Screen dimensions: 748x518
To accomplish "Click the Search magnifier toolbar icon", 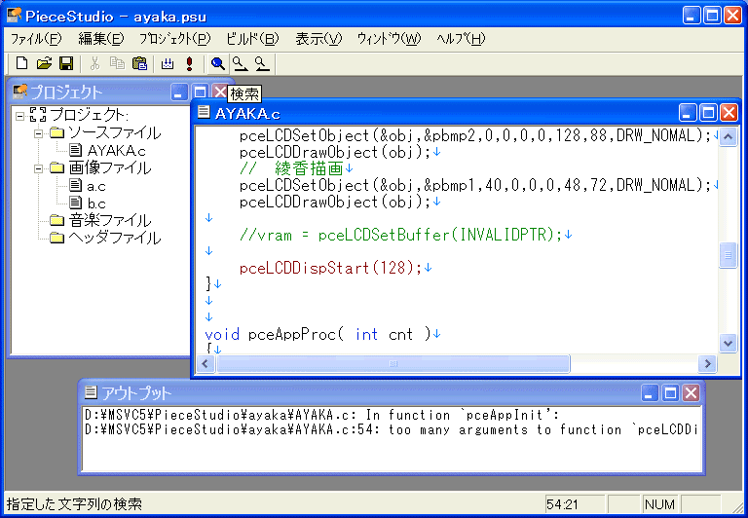I will [218, 63].
